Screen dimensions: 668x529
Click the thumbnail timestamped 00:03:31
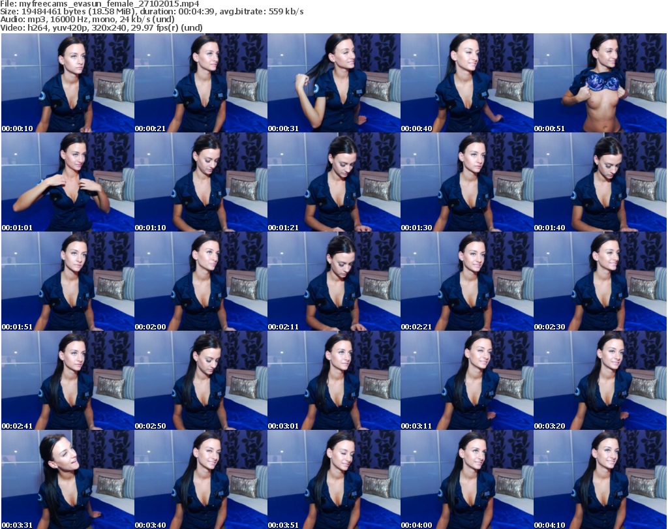tap(68, 479)
